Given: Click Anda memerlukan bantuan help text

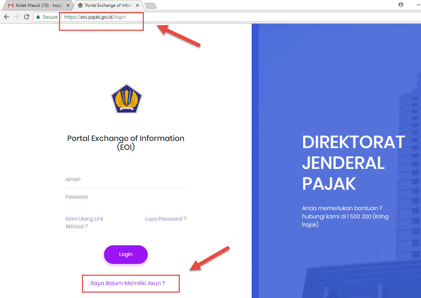Looking at the screenshot, I should pyautogui.click(x=345, y=216).
